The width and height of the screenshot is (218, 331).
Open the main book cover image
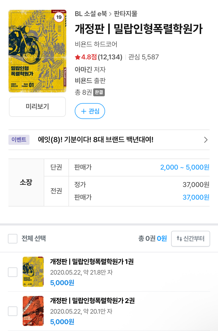pos(37,51)
